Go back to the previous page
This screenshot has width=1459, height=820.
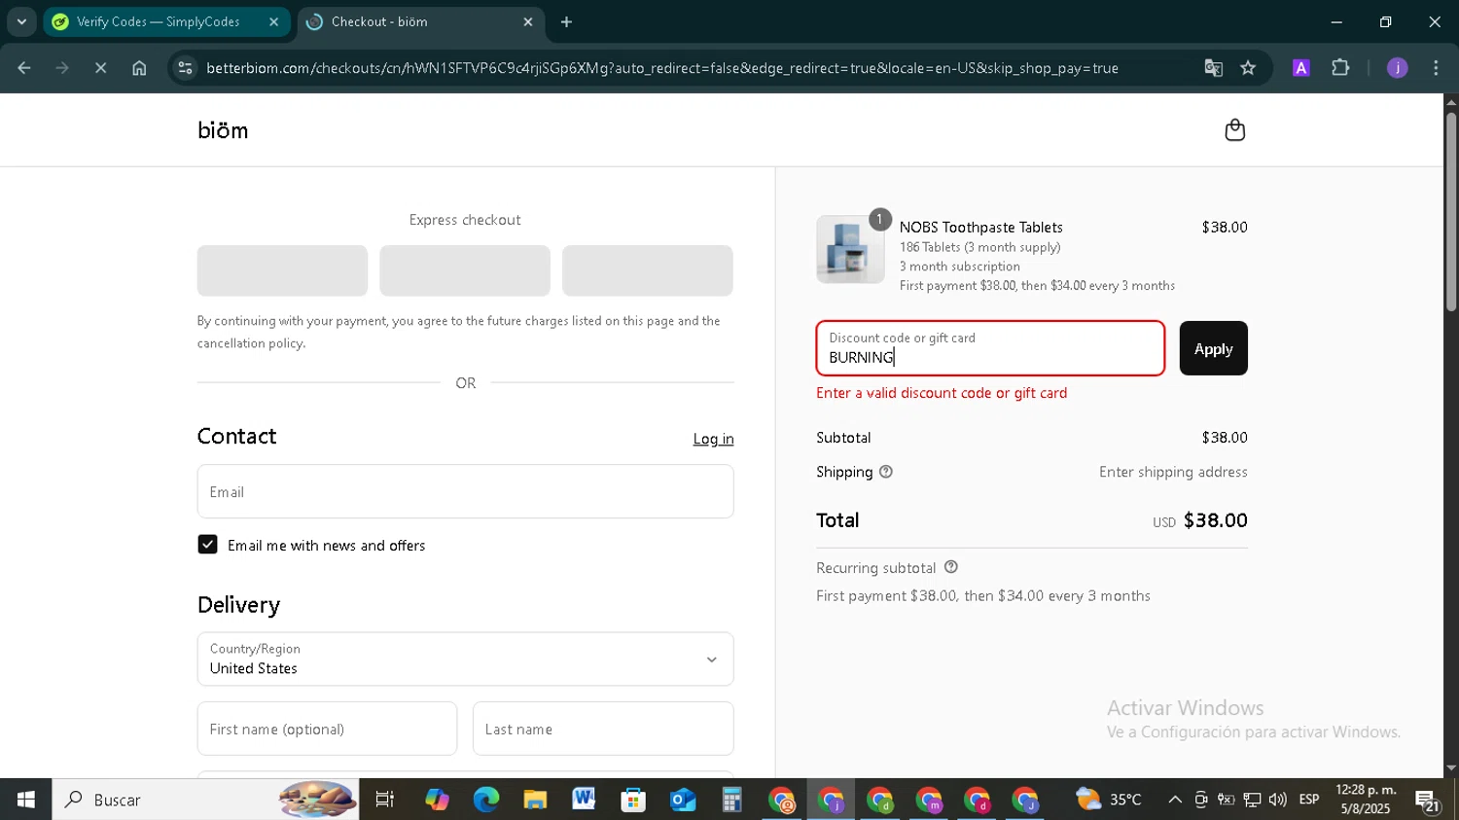24,68
